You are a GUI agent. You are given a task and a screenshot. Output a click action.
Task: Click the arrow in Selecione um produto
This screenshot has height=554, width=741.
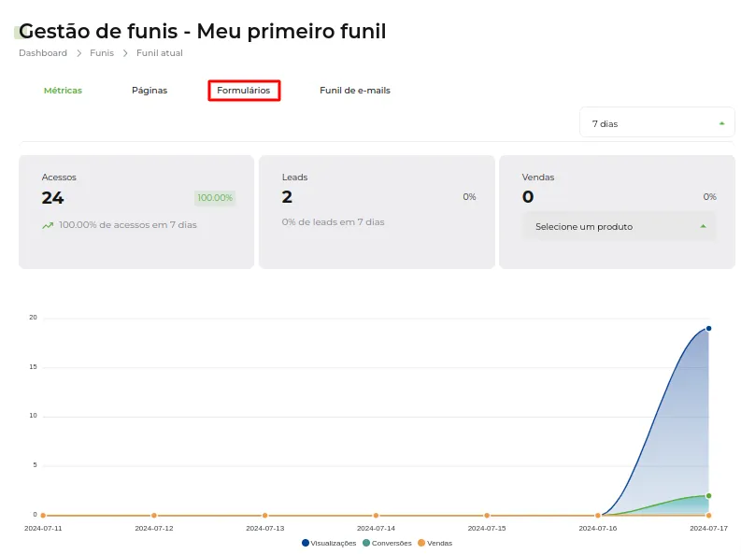click(704, 227)
